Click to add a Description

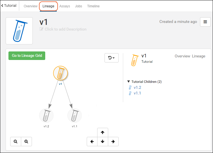coord(65,29)
